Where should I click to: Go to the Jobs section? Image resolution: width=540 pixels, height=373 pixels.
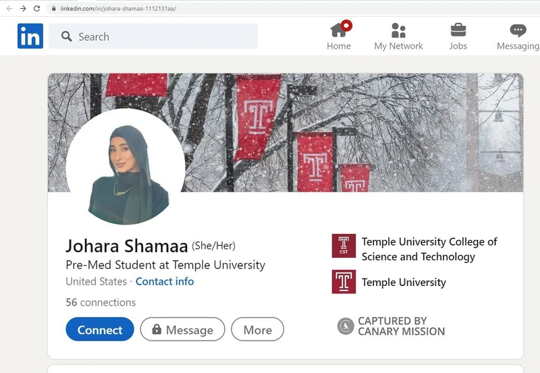458,36
